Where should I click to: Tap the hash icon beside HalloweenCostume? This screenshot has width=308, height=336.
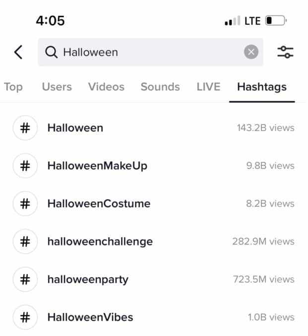tap(25, 203)
